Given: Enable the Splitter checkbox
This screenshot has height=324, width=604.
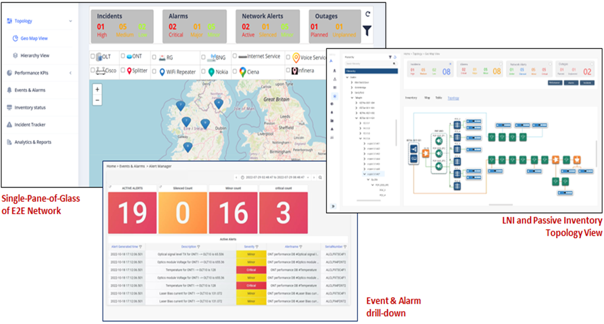Looking at the screenshot, I should [123, 71].
